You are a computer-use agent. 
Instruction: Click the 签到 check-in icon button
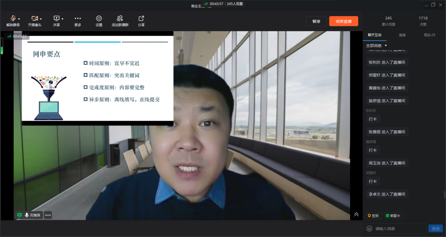(373, 216)
